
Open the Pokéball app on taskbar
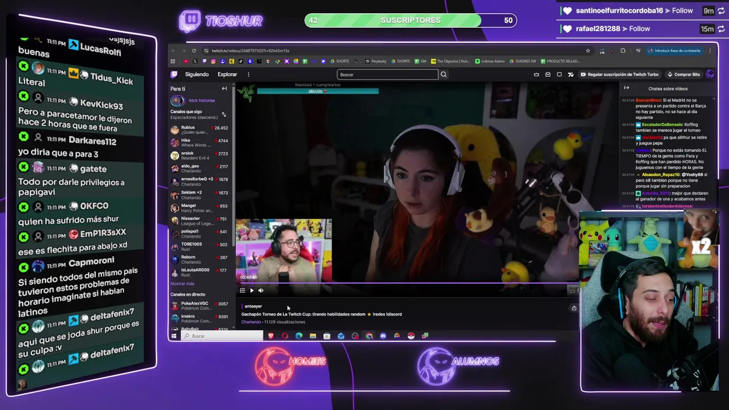[411, 336]
